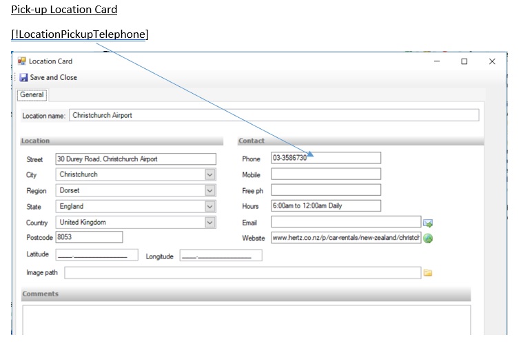Click the Hours field
Screen dimensions: 523x355
point(325,206)
